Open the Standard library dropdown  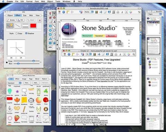(14, 83)
